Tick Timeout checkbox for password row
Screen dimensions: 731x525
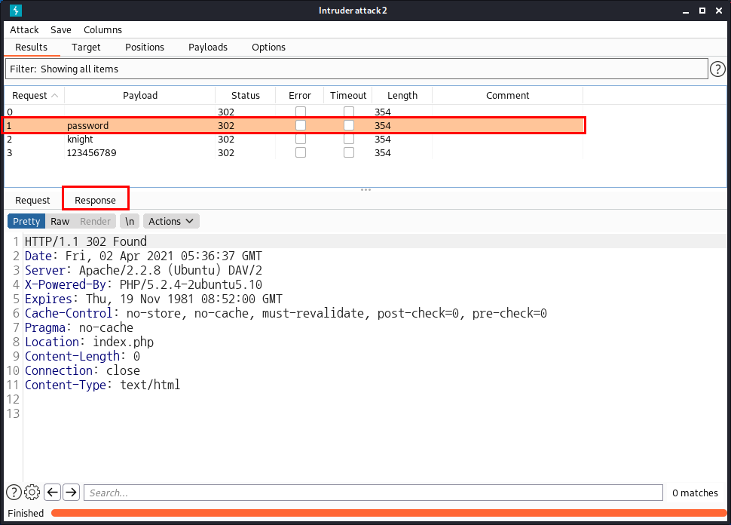point(349,125)
